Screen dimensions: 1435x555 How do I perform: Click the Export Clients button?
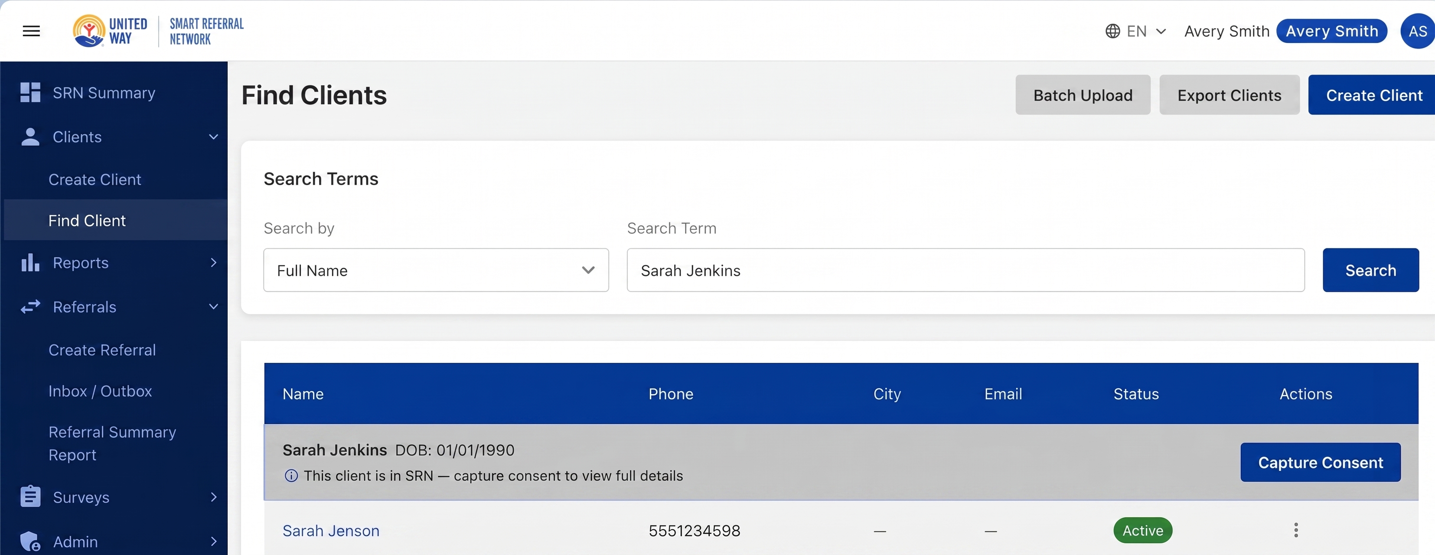[x=1229, y=95]
